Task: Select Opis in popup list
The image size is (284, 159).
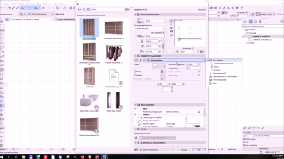Action: [214, 83]
